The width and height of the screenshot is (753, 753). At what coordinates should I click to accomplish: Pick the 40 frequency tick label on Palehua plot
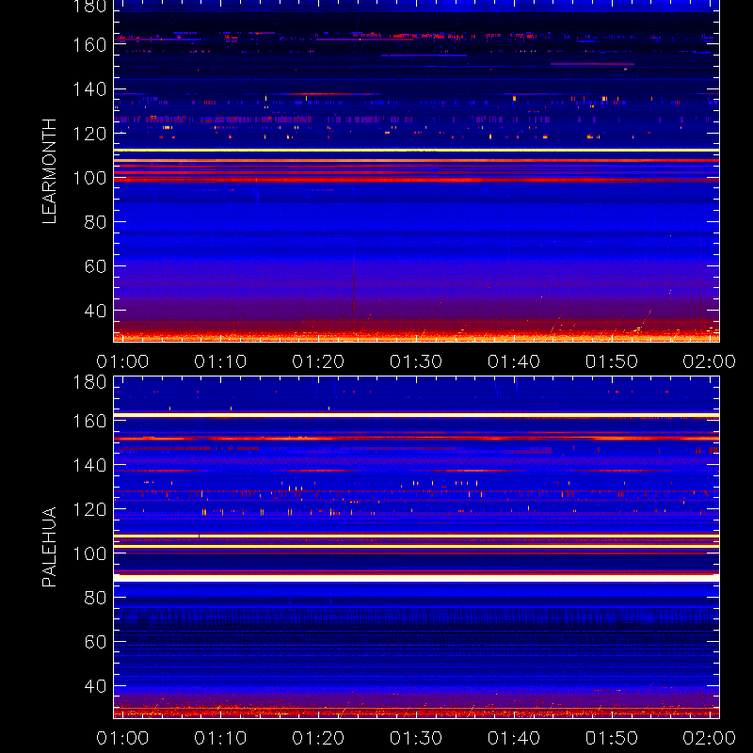point(96,686)
